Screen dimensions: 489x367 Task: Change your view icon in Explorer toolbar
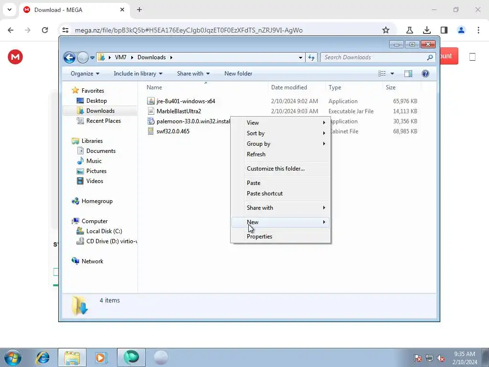pyautogui.click(x=382, y=74)
